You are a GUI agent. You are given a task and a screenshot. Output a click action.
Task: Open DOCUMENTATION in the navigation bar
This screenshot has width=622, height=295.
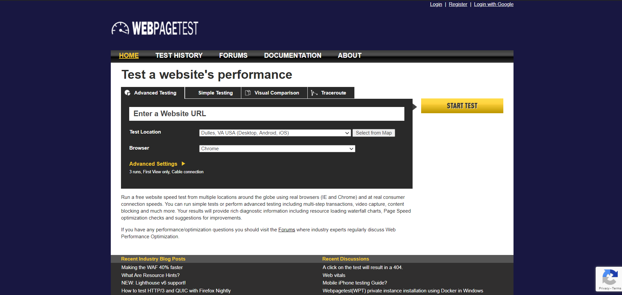point(293,55)
